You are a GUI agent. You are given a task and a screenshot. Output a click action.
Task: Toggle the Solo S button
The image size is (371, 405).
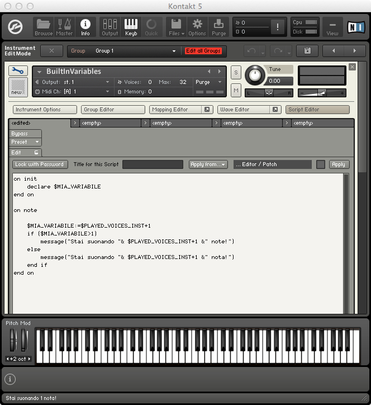click(x=236, y=73)
